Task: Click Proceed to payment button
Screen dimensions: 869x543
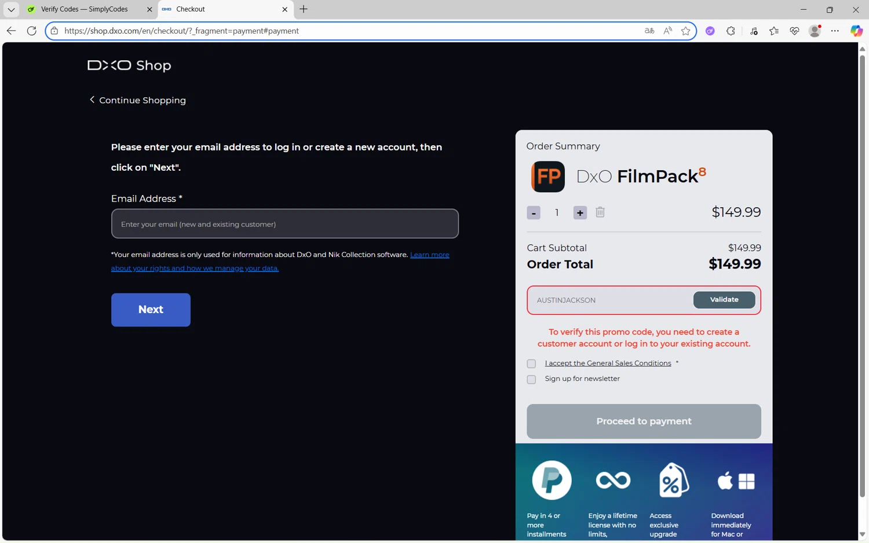Action: click(644, 421)
